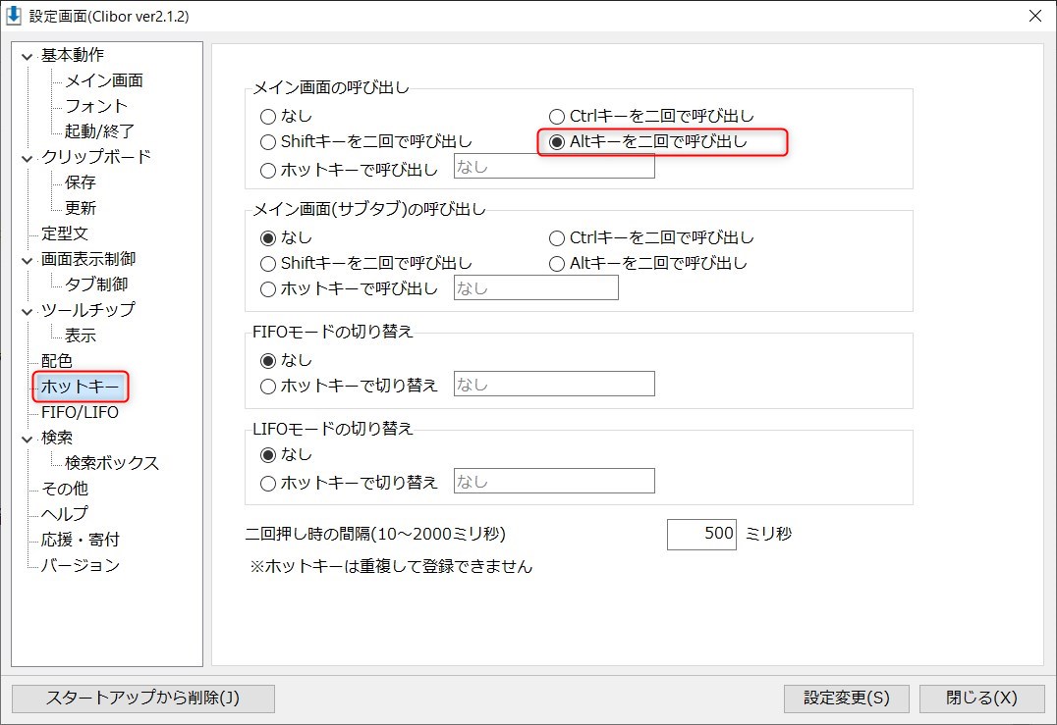Open the 配色 settings page
1057x725 pixels.
[x=55, y=361]
